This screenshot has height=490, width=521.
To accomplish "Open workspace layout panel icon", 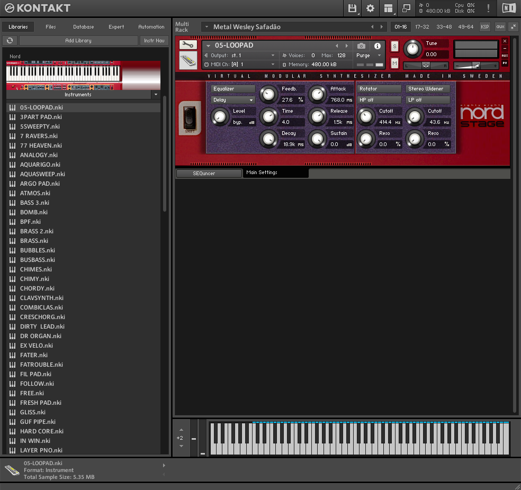I will tap(388, 8).
